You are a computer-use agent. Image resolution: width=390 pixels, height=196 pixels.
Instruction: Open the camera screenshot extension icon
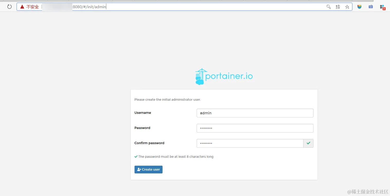371,7
